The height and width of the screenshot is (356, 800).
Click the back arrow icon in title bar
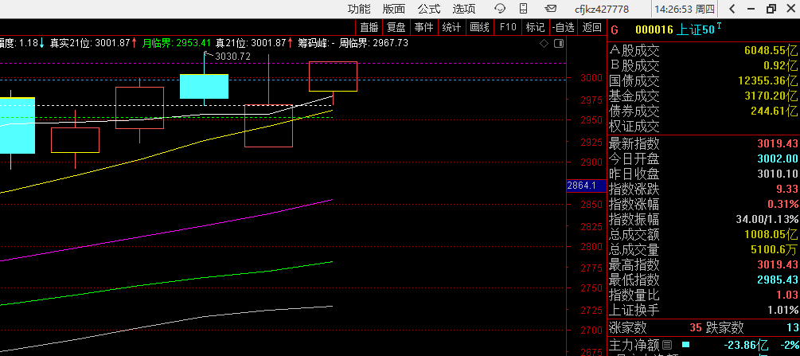click(x=732, y=9)
